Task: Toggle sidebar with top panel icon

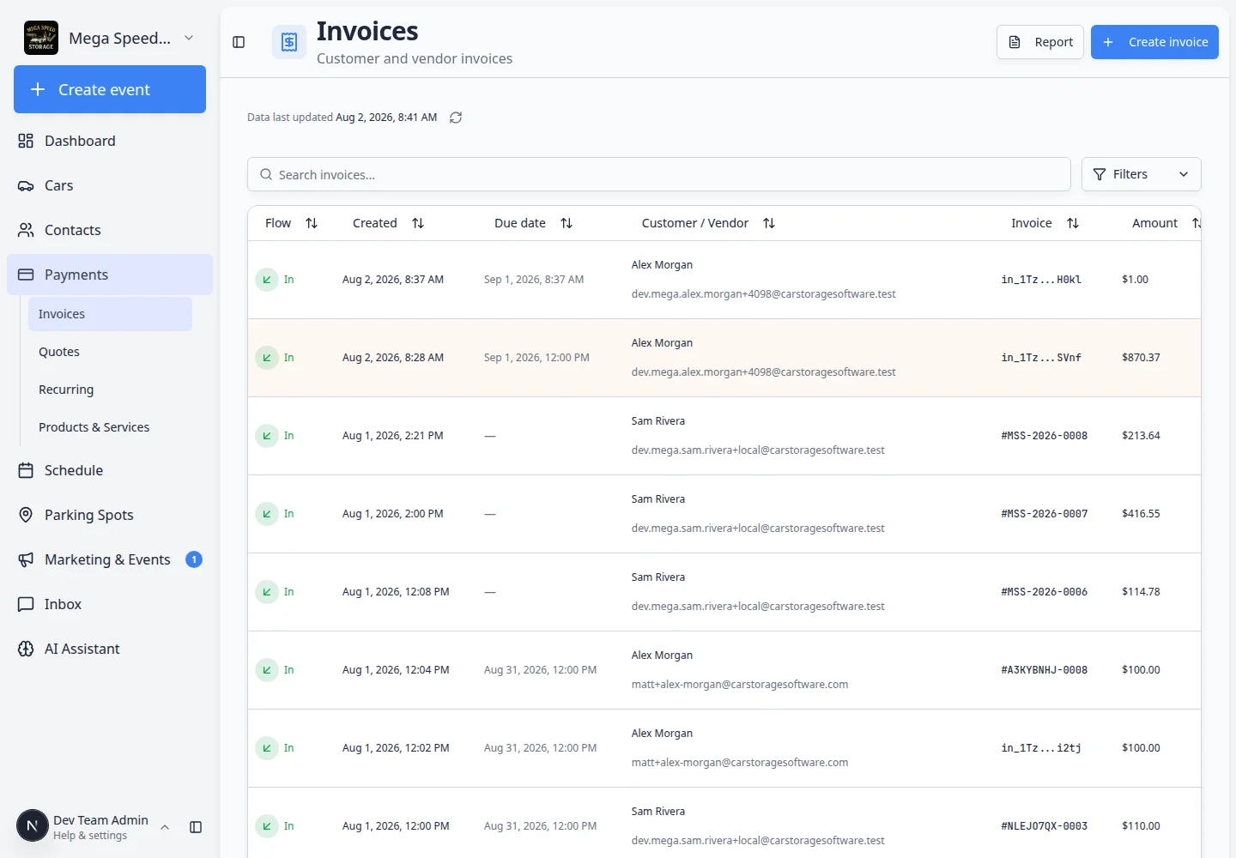Action: pos(239,42)
